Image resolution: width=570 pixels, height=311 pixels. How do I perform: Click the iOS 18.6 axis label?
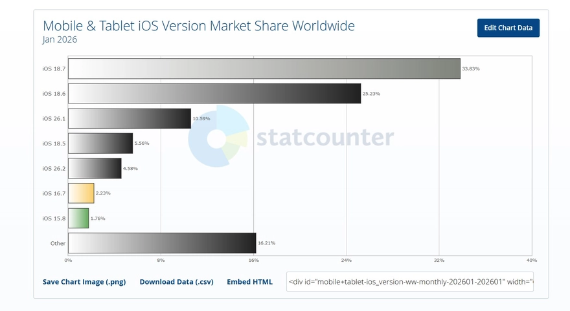[x=54, y=94]
